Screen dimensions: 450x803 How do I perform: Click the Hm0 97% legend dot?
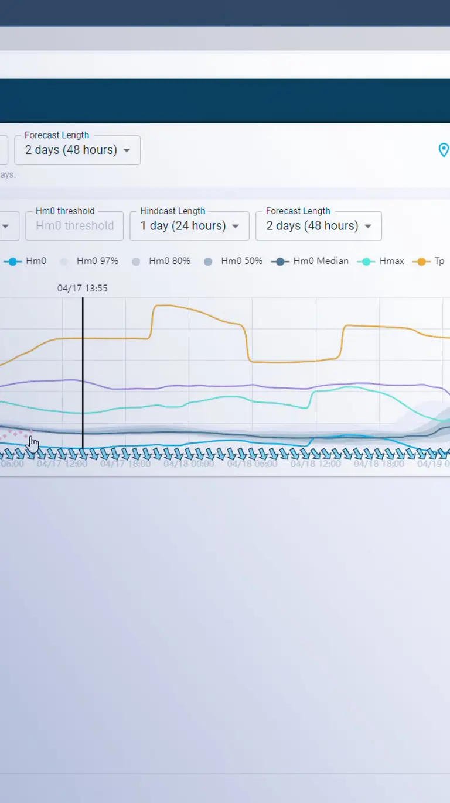64,262
